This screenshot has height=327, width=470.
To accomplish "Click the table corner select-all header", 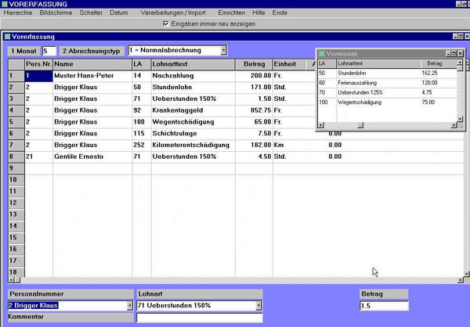I will pos(16,64).
